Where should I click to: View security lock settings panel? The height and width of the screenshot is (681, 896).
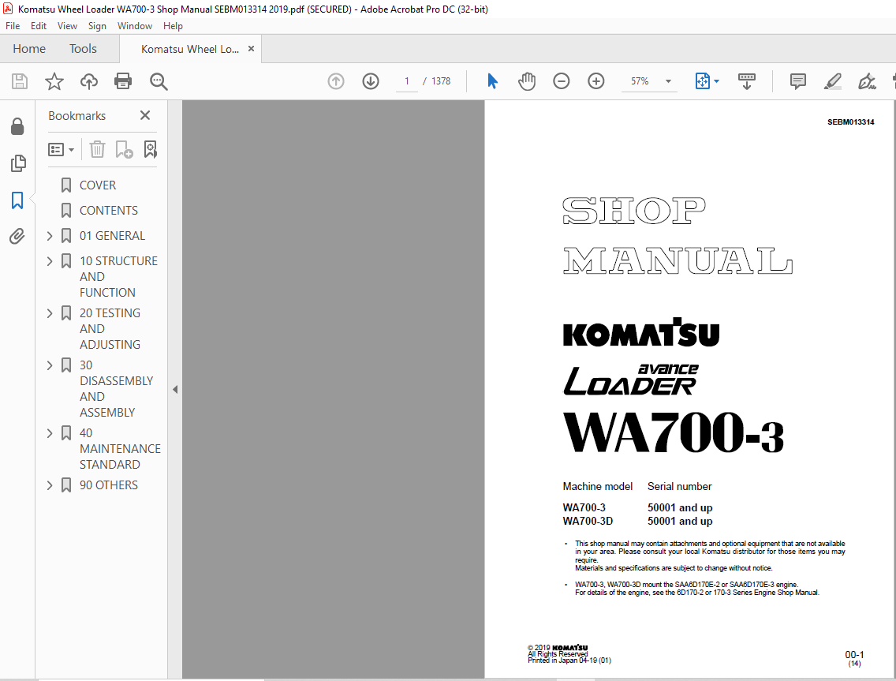[17, 126]
